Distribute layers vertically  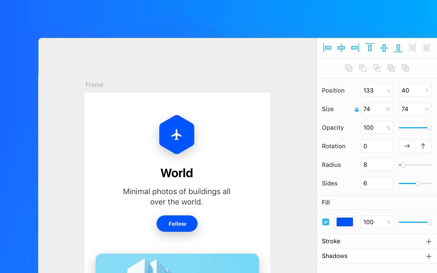pos(427,48)
